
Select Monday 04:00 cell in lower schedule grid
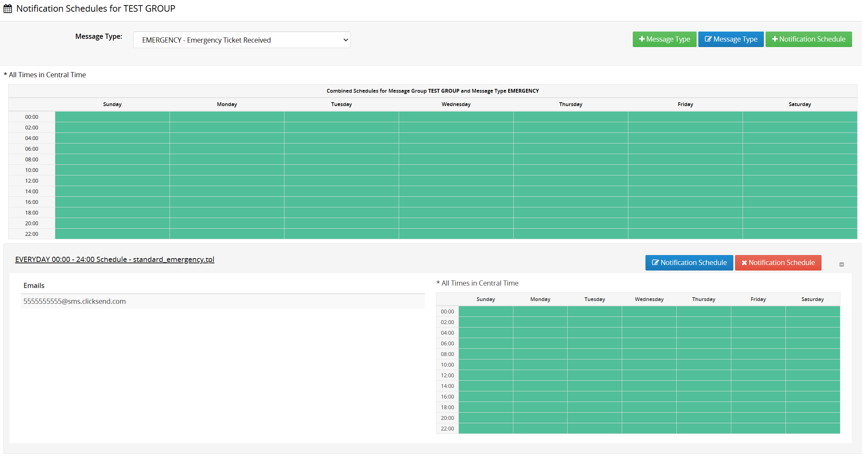tap(540, 333)
